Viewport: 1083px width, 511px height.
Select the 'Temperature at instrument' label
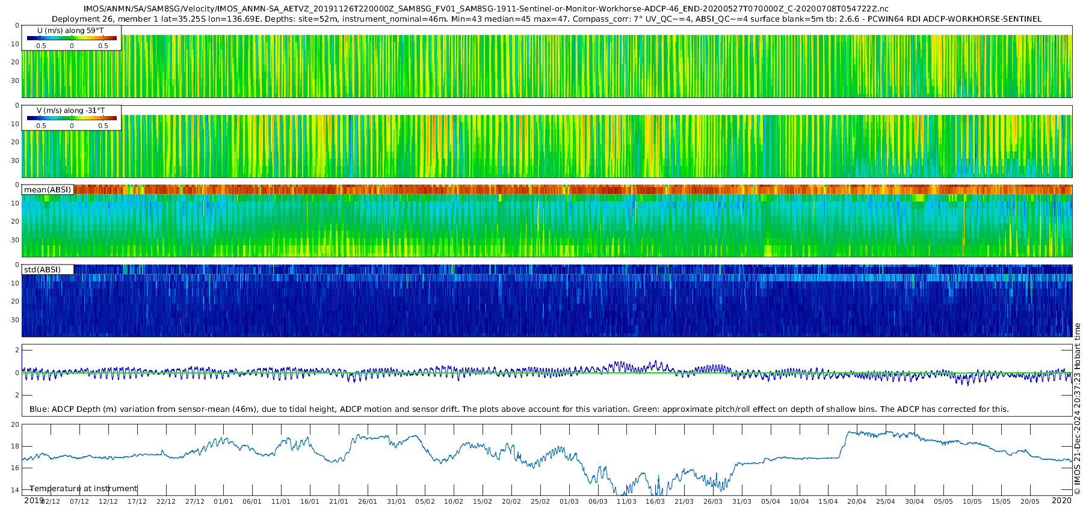84,488
